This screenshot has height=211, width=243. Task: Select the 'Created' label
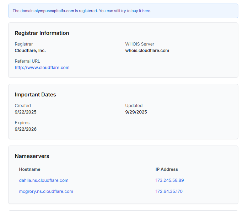click(23, 106)
